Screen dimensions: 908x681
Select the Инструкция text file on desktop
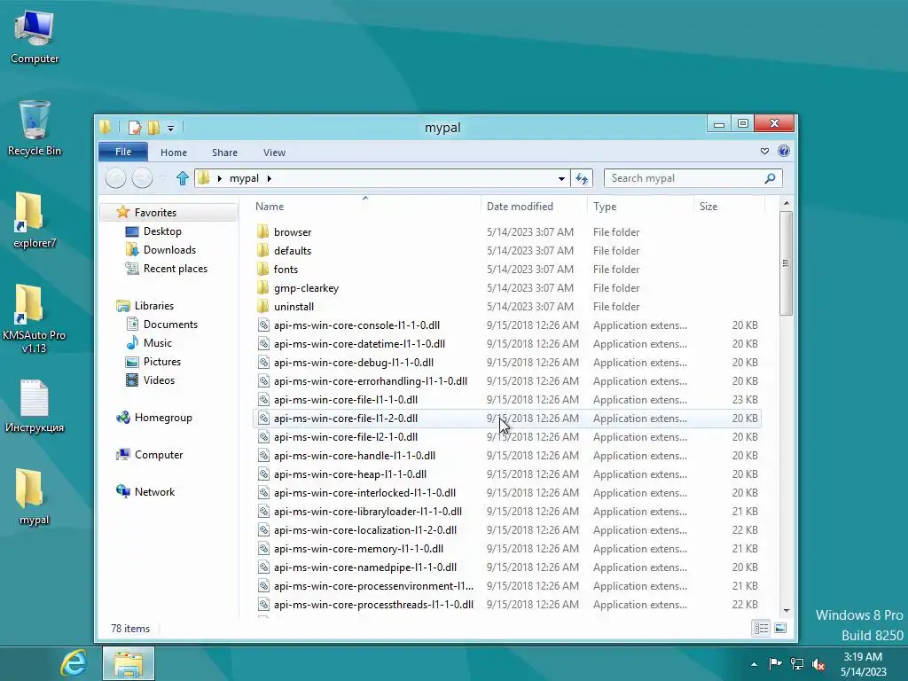point(35,405)
